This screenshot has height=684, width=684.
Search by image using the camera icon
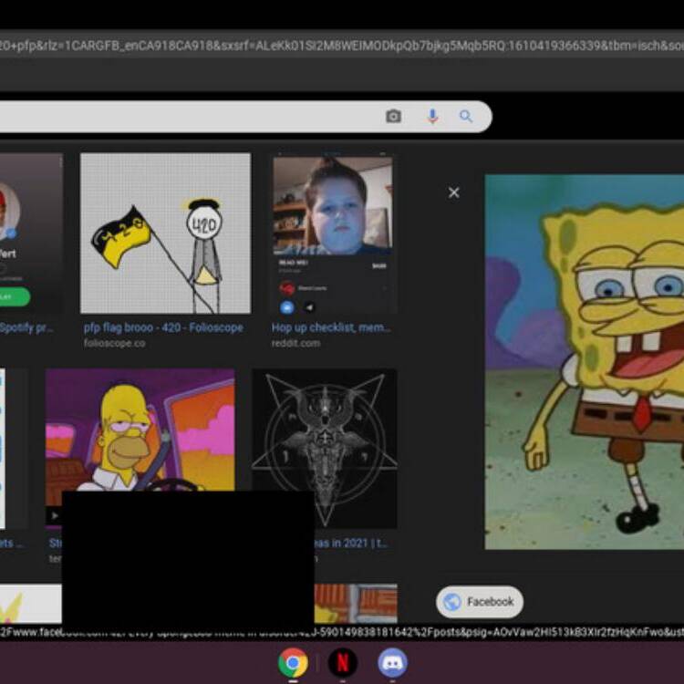393,117
